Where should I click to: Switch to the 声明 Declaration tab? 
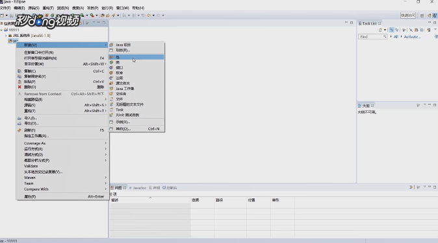coord(155,188)
